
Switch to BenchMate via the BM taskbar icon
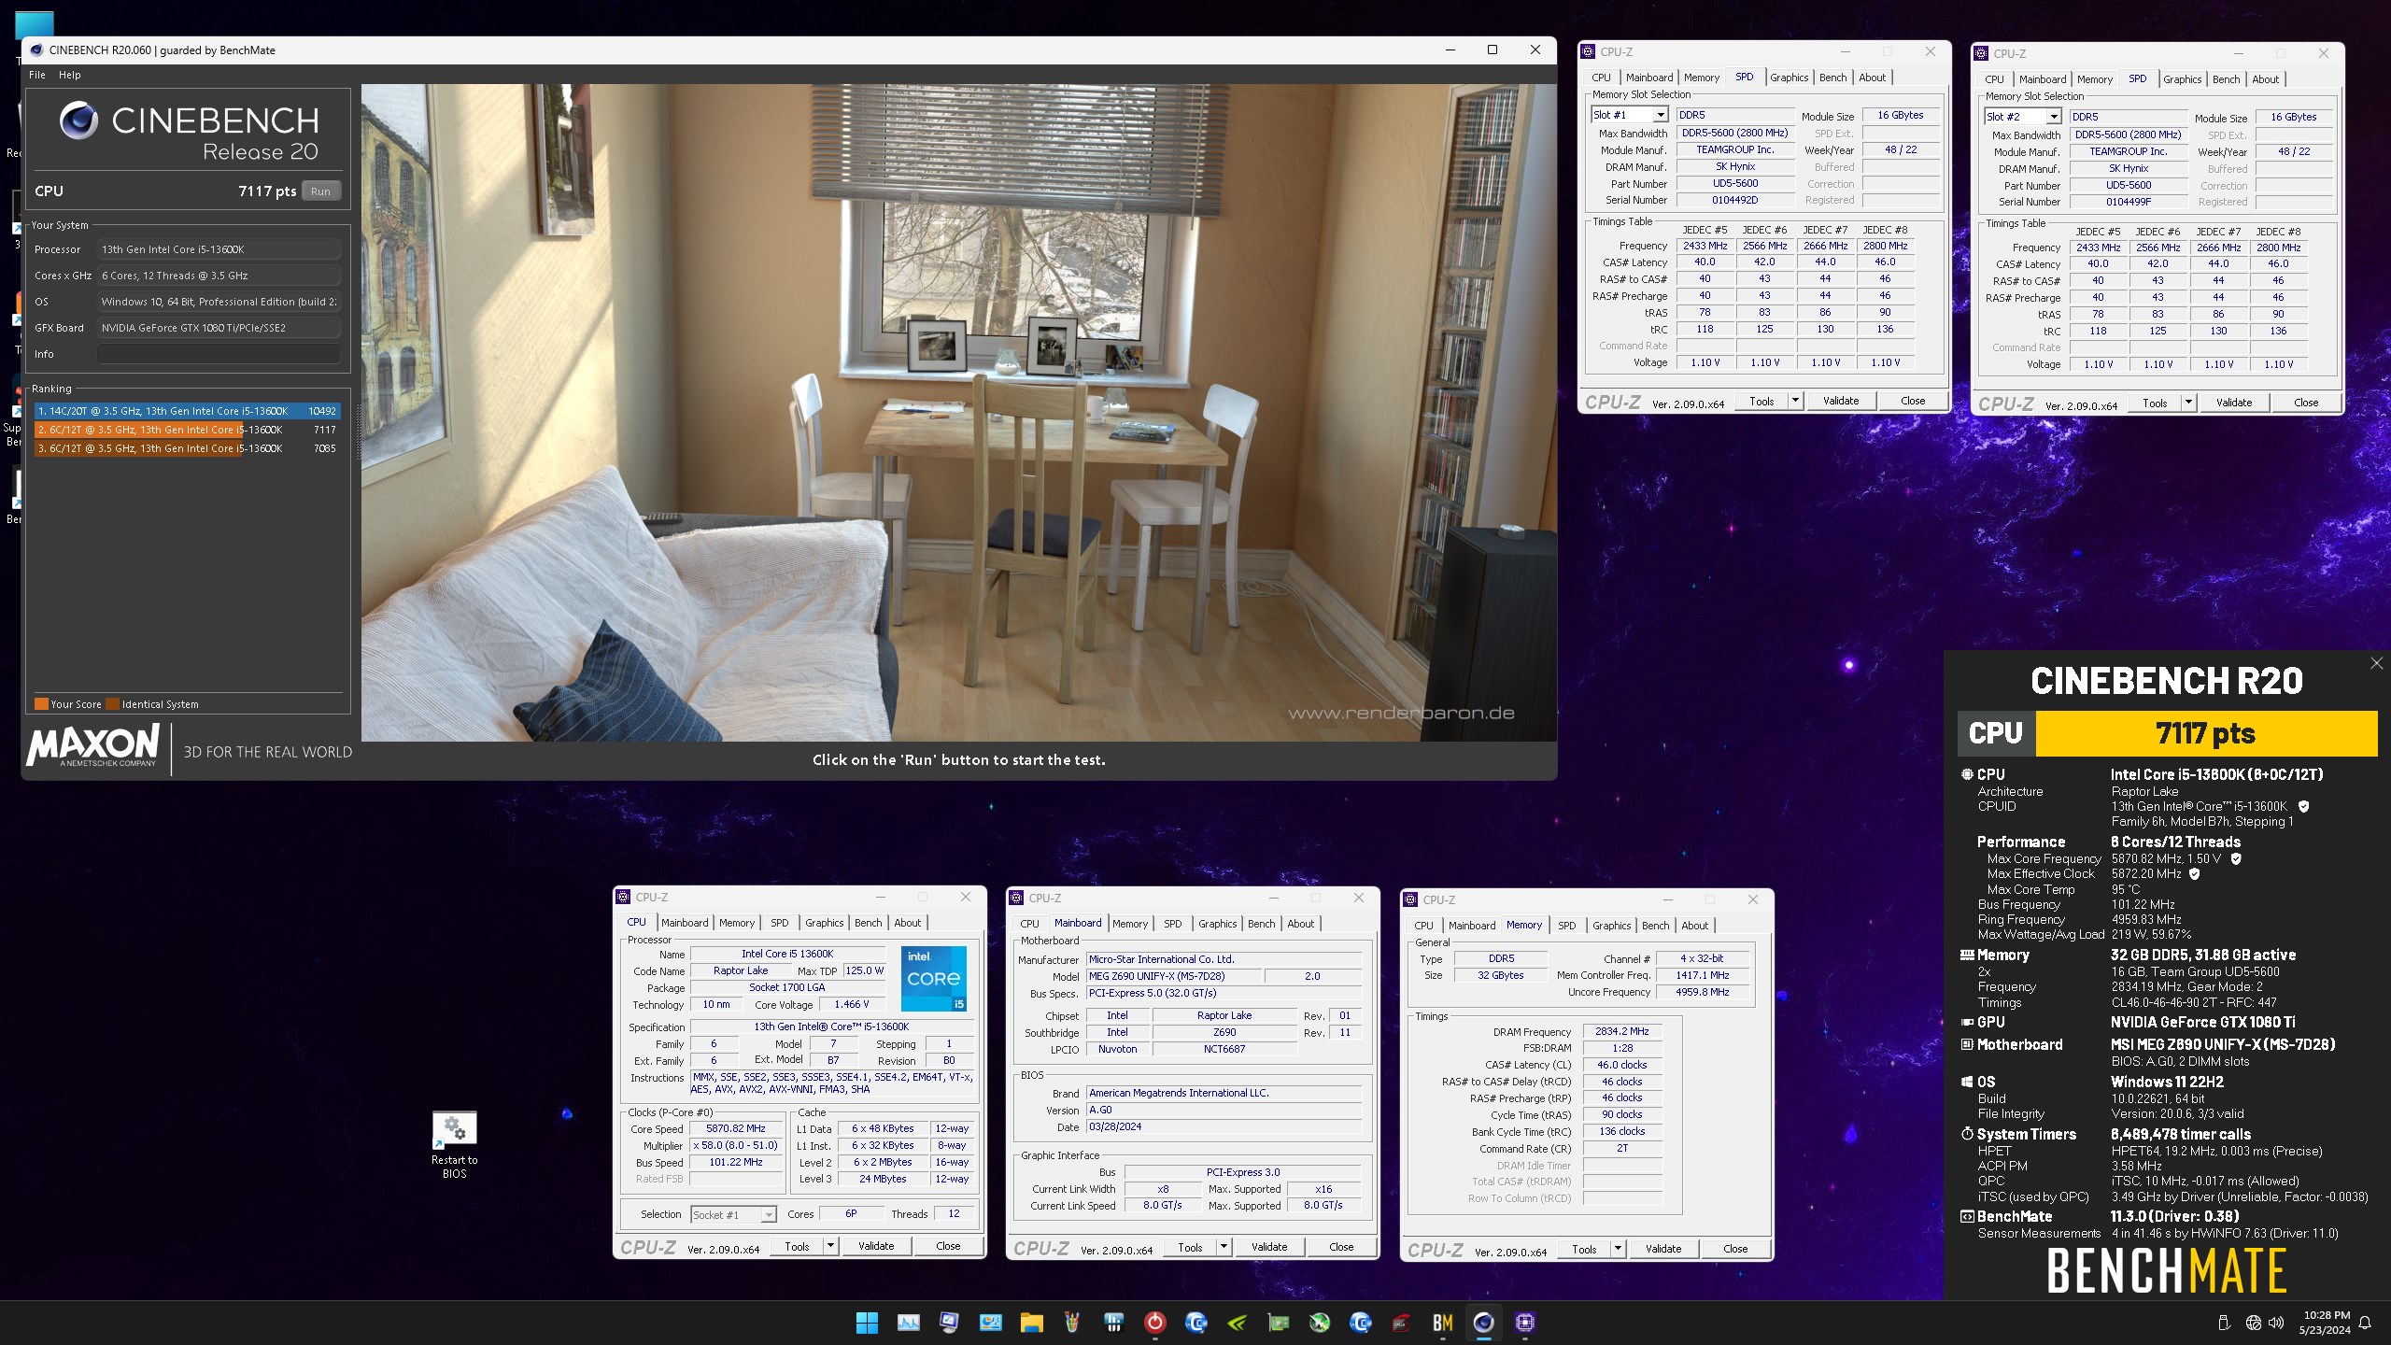(1442, 1322)
